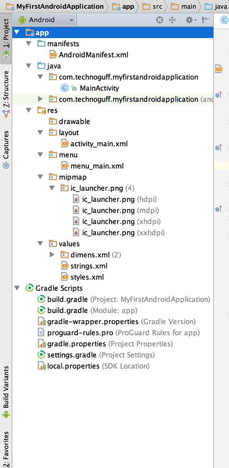The image size is (229, 468).
Task: Click the main breadcrumb item
Action: [x=185, y=6]
